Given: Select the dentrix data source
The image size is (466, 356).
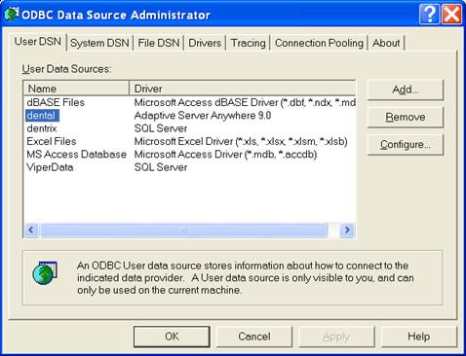Looking at the screenshot, I should (x=42, y=128).
